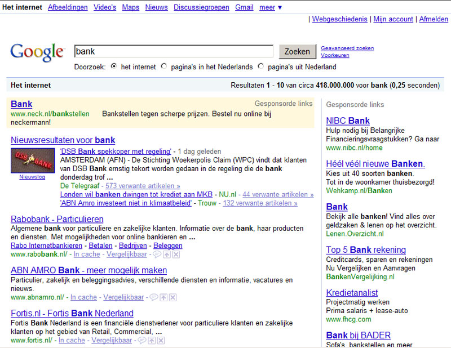Click in the search box containing 'bank'

pyautogui.click(x=174, y=51)
